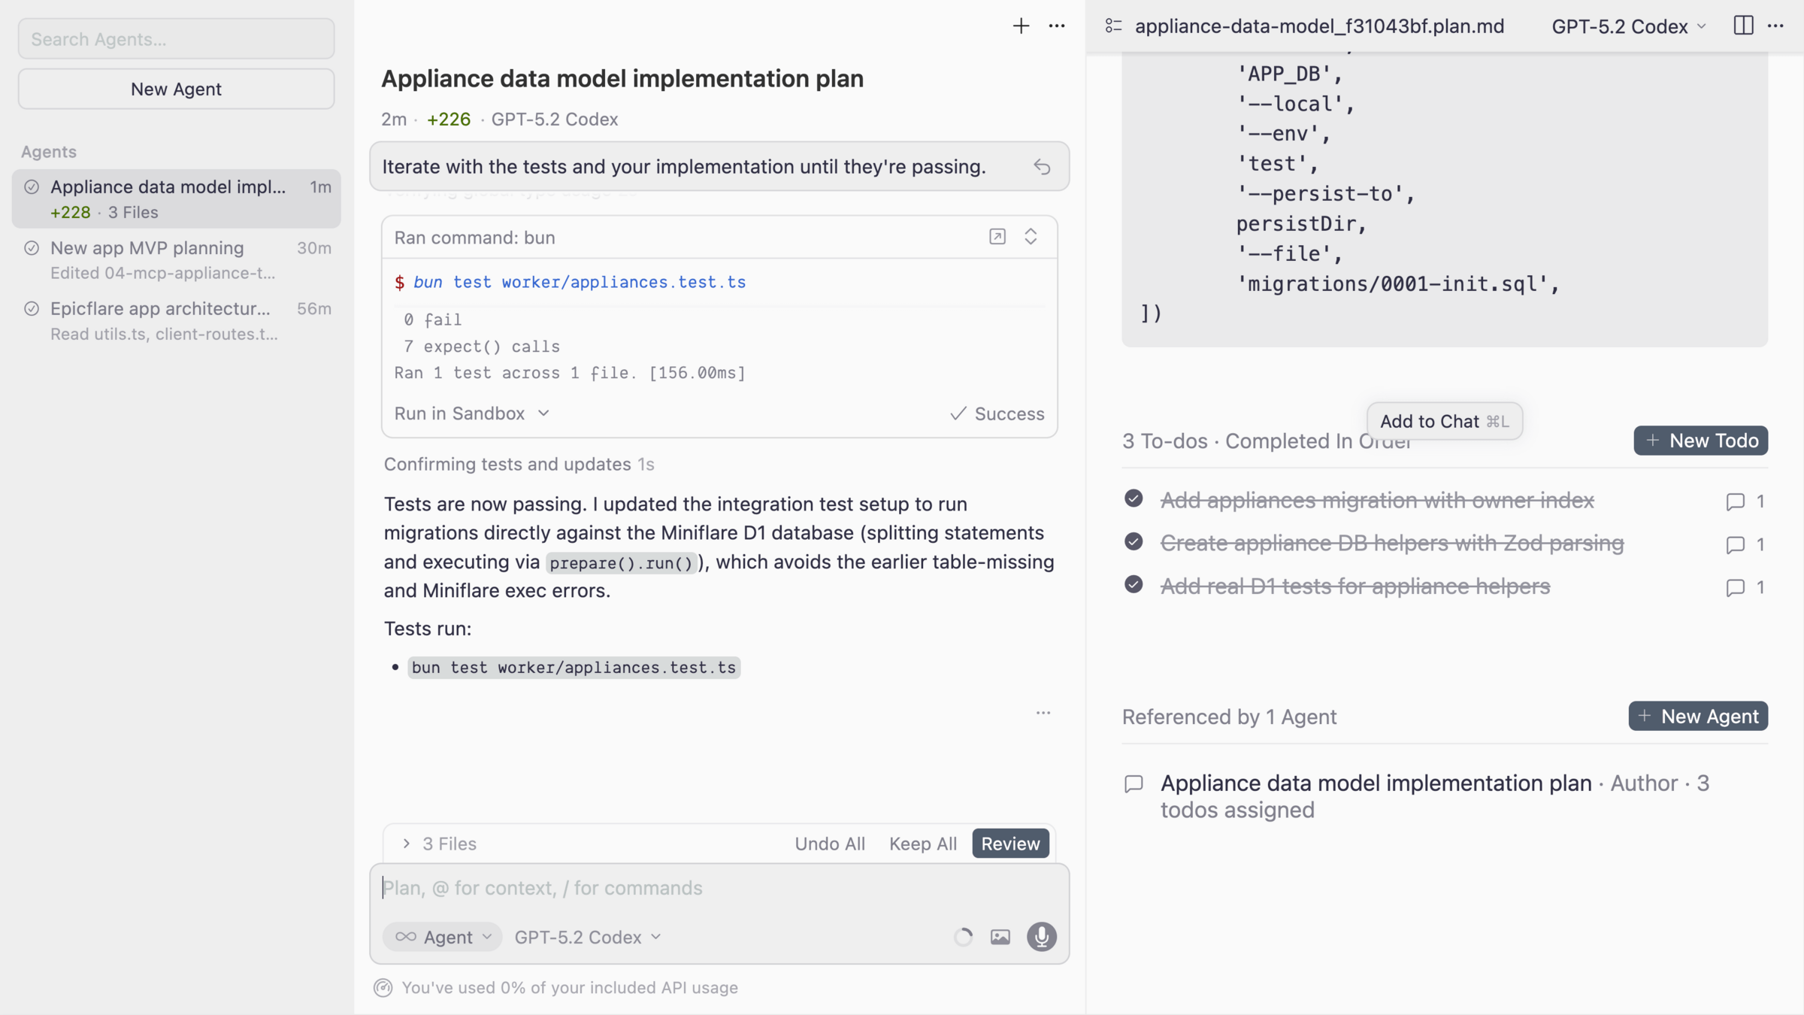
Task: Click the microphone voice input button
Action: tap(1041, 937)
